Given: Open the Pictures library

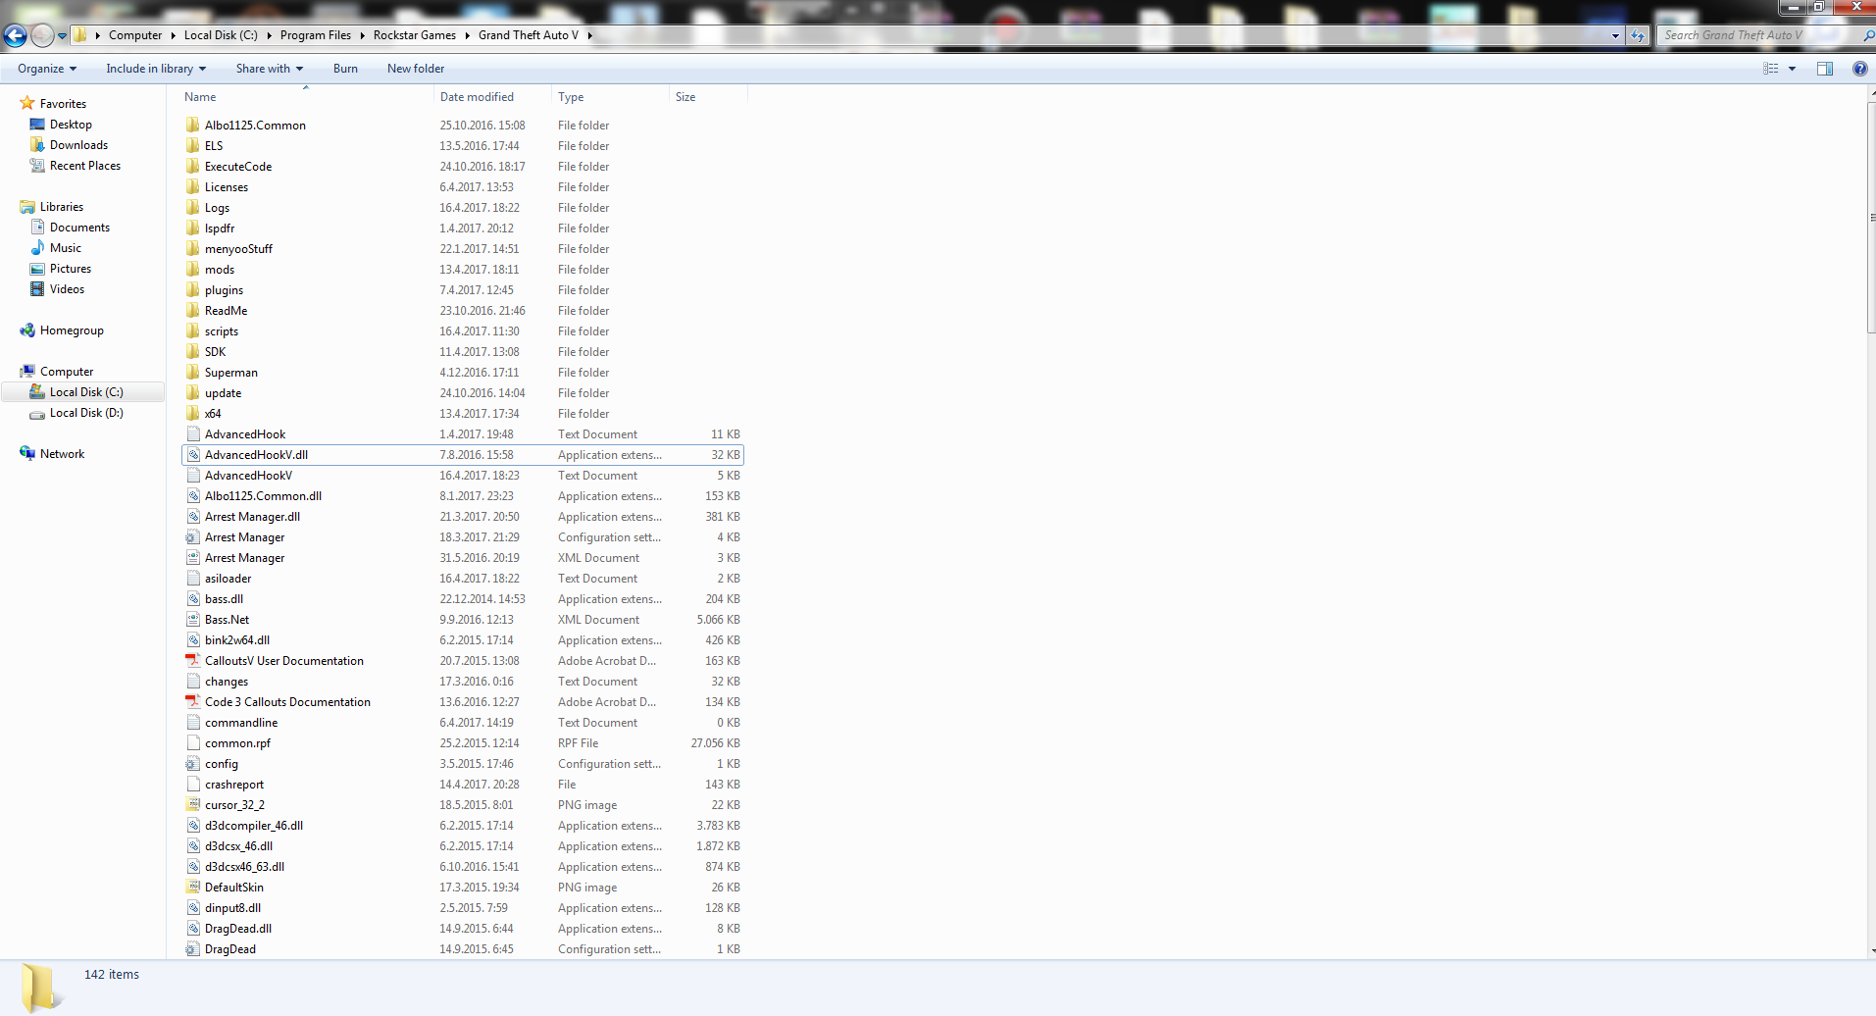Looking at the screenshot, I should click(x=71, y=269).
